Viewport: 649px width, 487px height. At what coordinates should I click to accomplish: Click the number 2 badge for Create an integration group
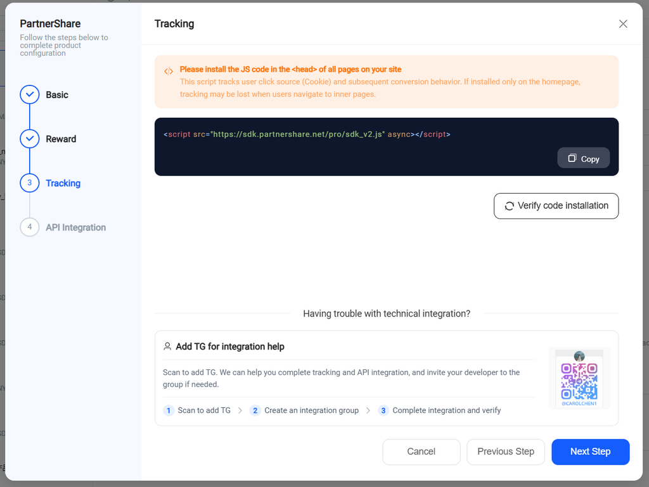[255, 410]
